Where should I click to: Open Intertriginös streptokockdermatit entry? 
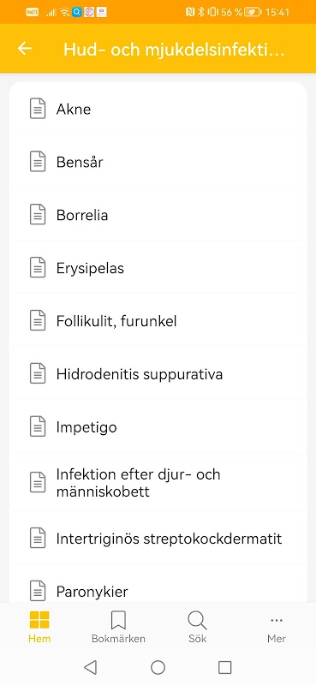[158, 539]
